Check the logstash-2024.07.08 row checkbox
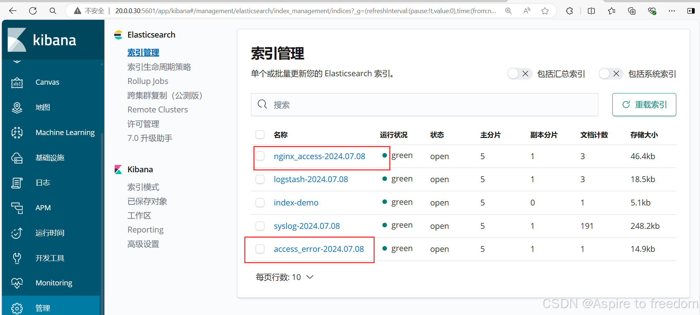Image resolution: width=700 pixels, height=315 pixels. coord(260,179)
